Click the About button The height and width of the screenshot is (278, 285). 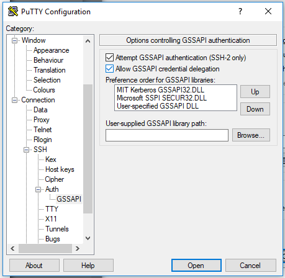click(34, 266)
